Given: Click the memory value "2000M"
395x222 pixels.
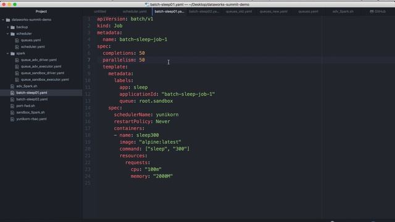Looking at the screenshot, I should click(163, 176).
